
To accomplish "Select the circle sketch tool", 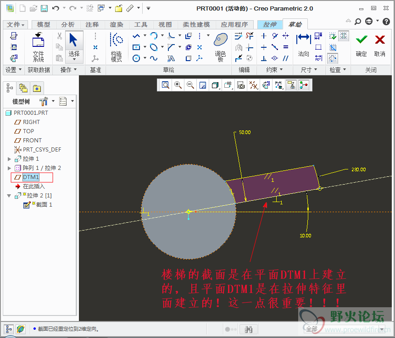I will click(136, 58).
